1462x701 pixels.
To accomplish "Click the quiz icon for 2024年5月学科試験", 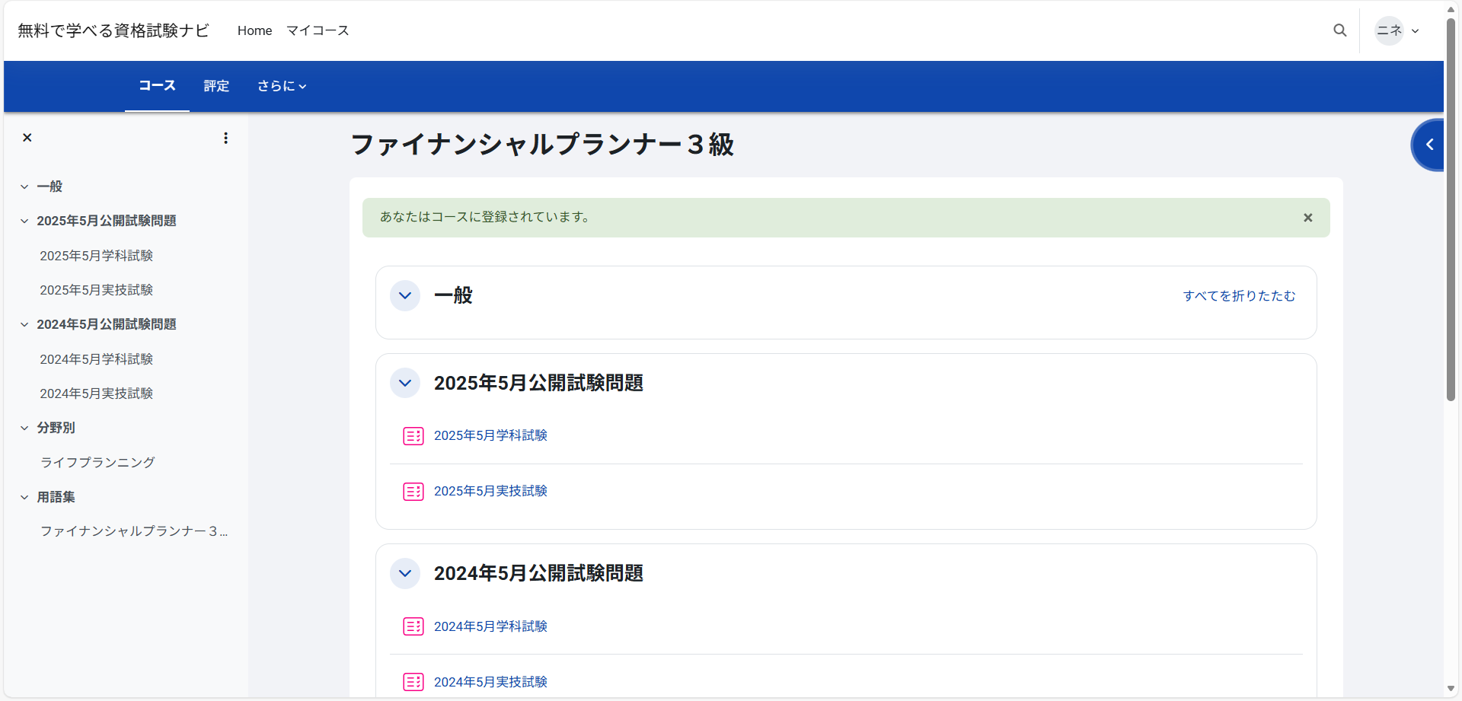I will pyautogui.click(x=413, y=626).
